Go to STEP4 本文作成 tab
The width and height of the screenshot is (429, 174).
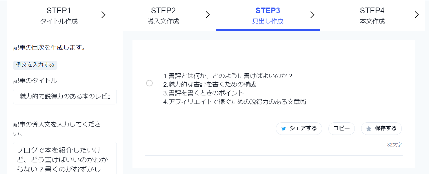(x=372, y=16)
